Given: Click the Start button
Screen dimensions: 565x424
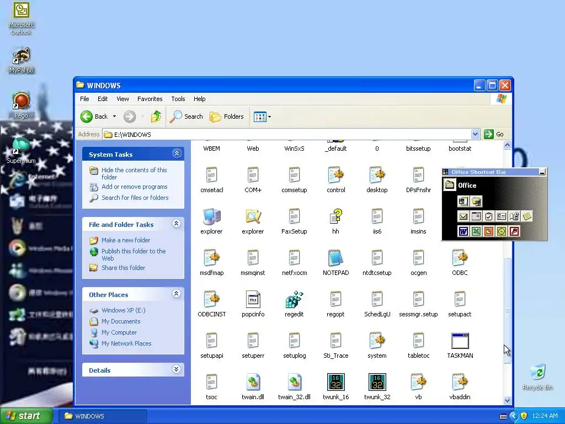Looking at the screenshot, I should pos(26,416).
